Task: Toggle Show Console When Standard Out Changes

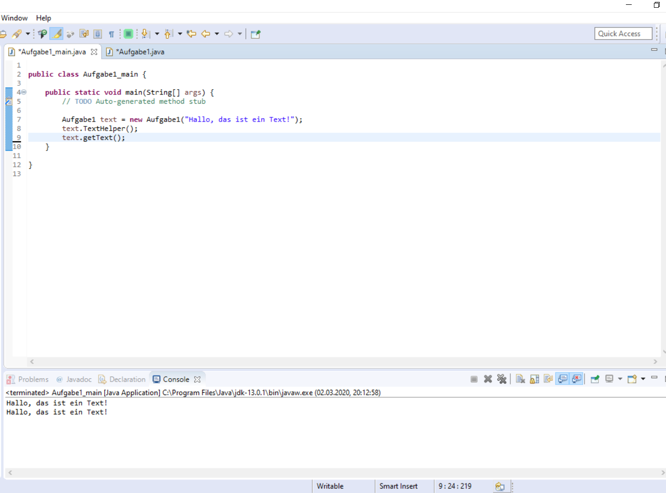Action: 563,379
